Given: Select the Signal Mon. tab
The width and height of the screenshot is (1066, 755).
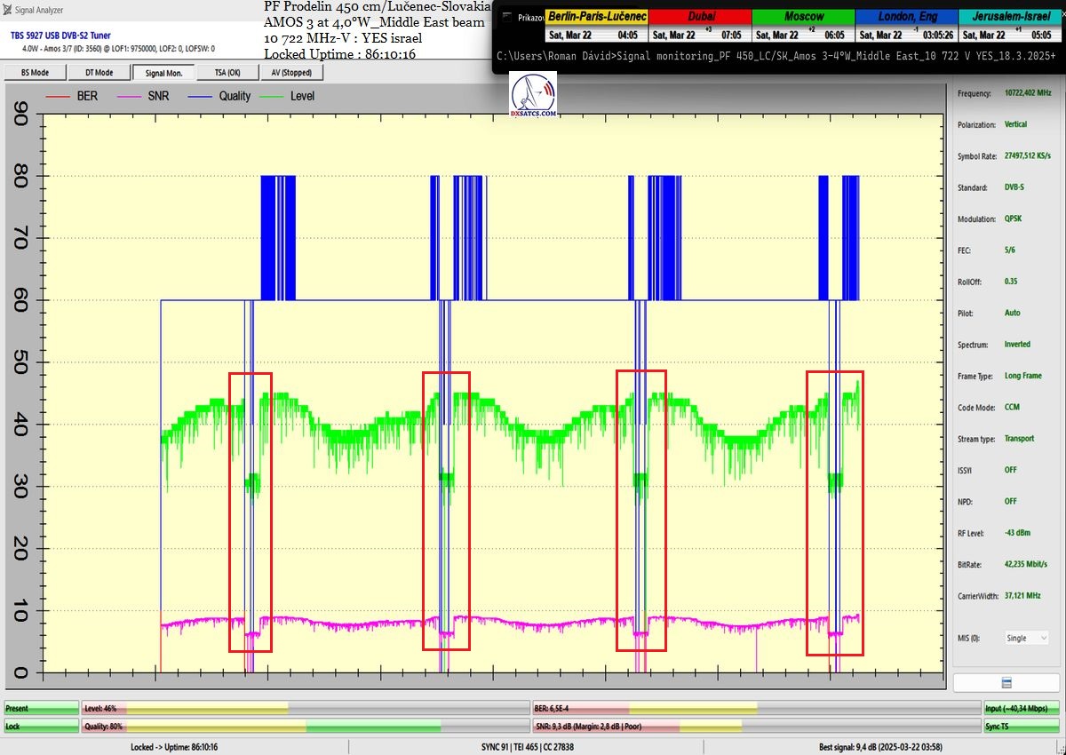Looking at the screenshot, I should pyautogui.click(x=163, y=73).
